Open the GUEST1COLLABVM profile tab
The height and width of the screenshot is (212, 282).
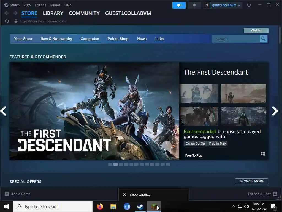pyautogui.click(x=128, y=13)
